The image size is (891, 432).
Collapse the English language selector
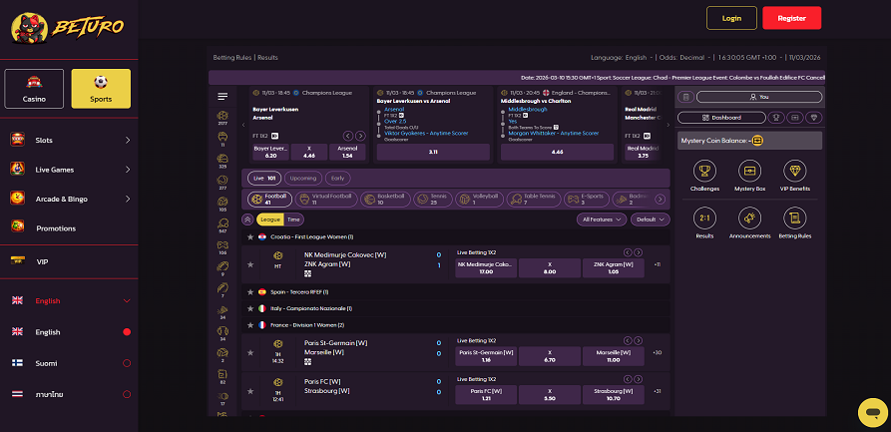click(x=128, y=300)
